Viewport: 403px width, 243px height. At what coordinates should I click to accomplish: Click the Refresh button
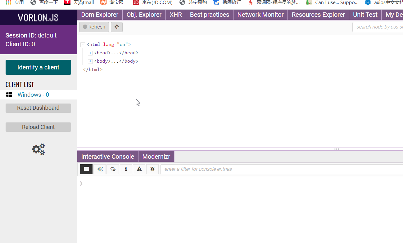pyautogui.click(x=94, y=27)
